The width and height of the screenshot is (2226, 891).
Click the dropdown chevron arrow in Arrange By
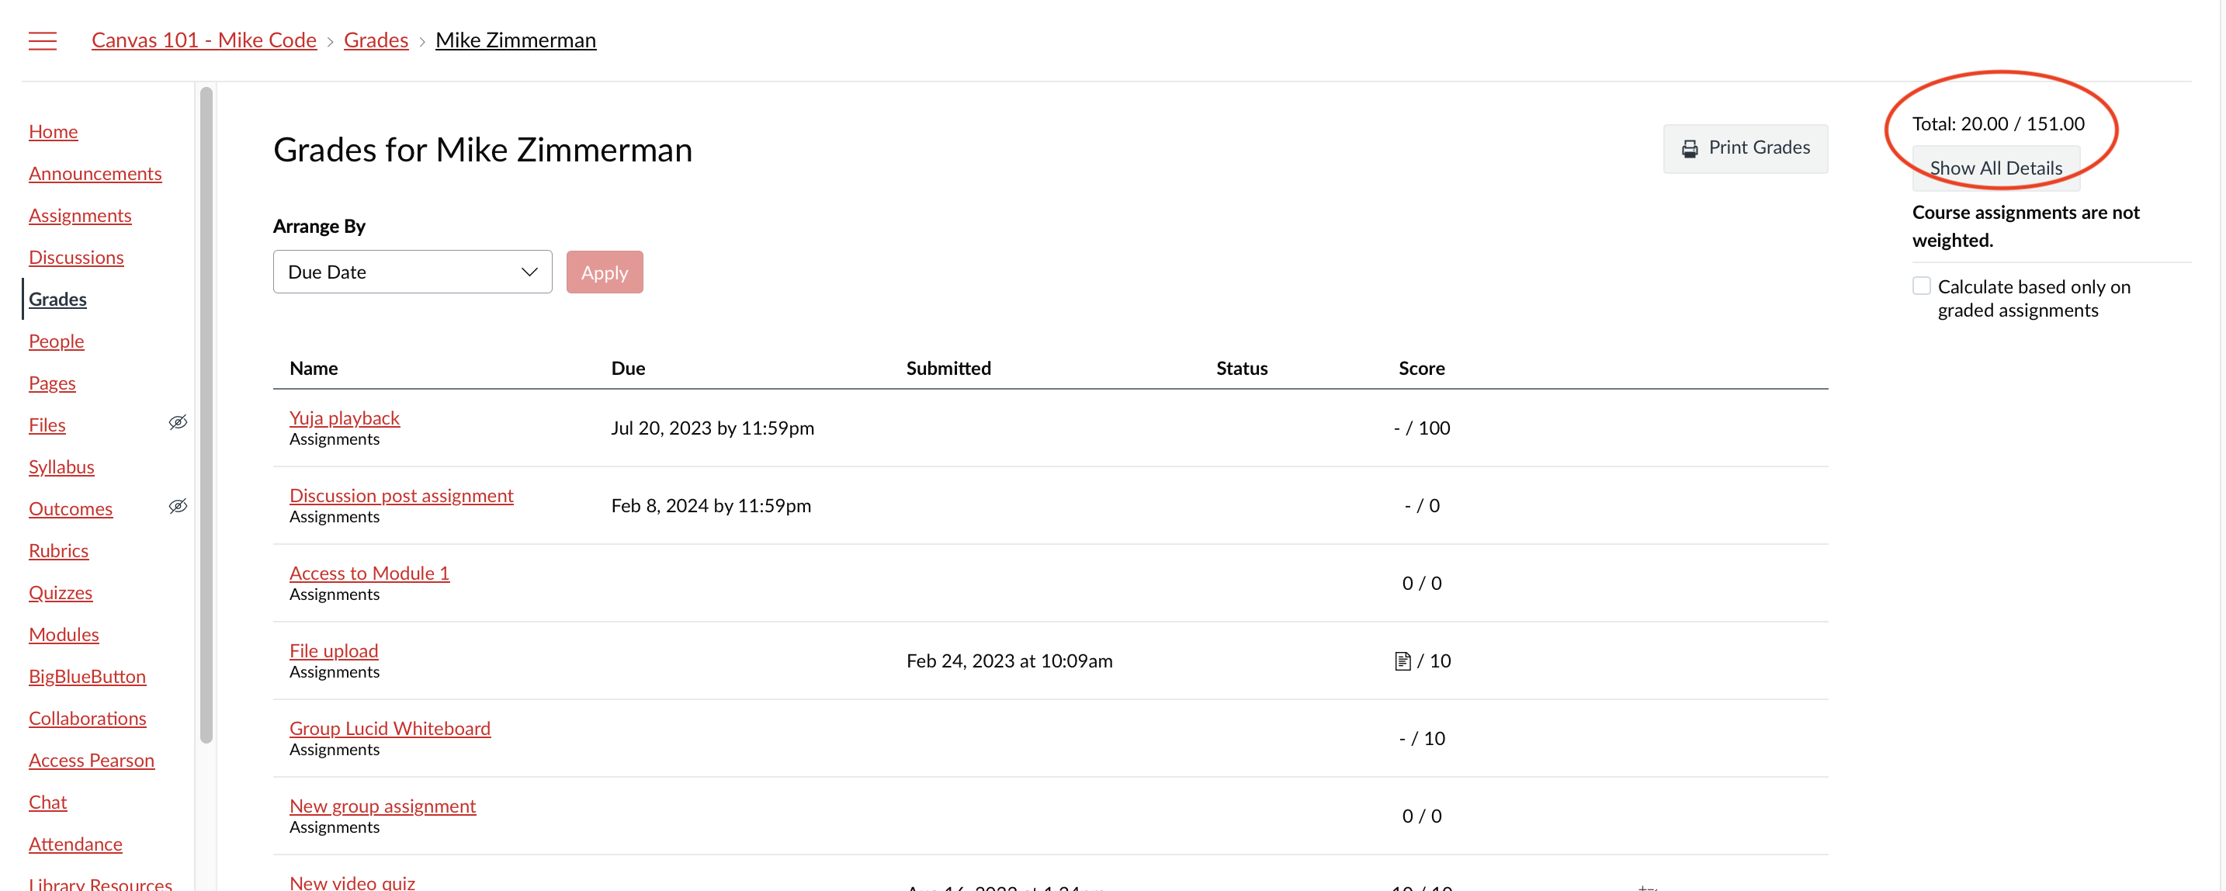529,272
